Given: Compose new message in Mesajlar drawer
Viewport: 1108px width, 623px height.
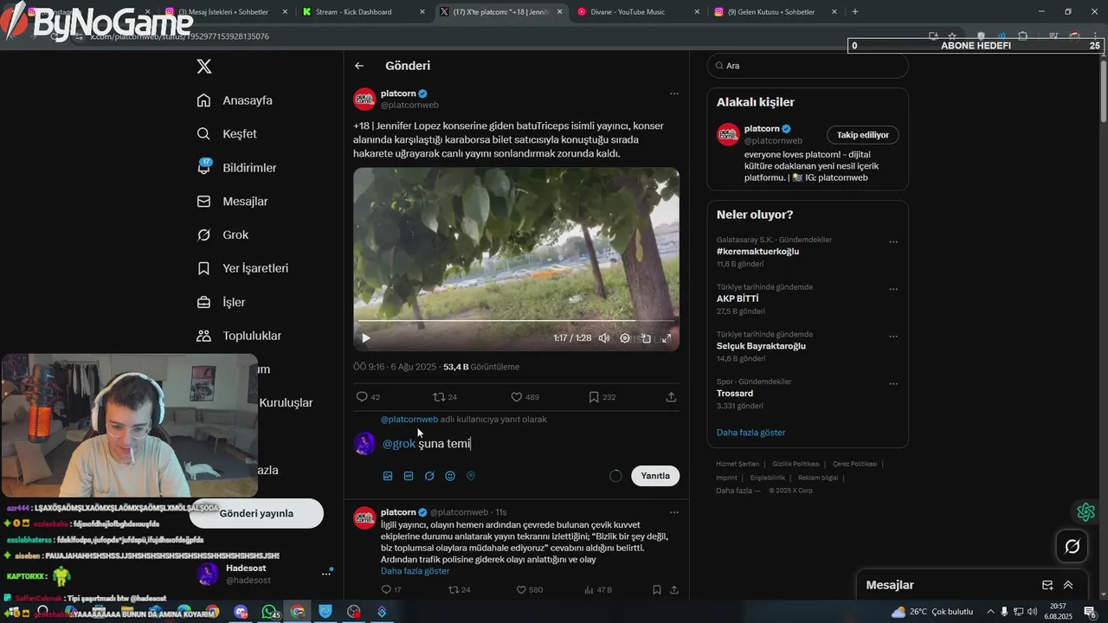Looking at the screenshot, I should (x=1047, y=585).
